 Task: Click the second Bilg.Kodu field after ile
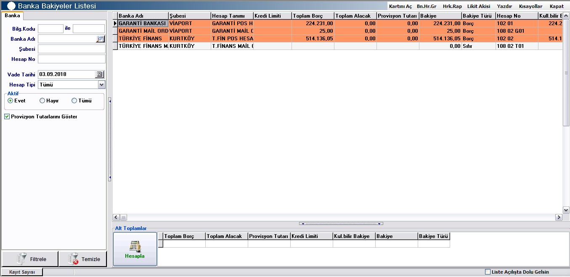tap(89, 29)
